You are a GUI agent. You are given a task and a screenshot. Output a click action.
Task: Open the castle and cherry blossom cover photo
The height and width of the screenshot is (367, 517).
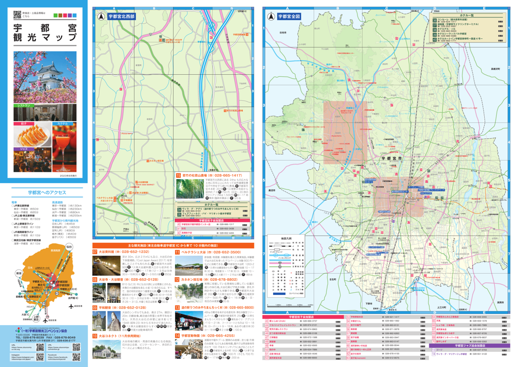45,77
